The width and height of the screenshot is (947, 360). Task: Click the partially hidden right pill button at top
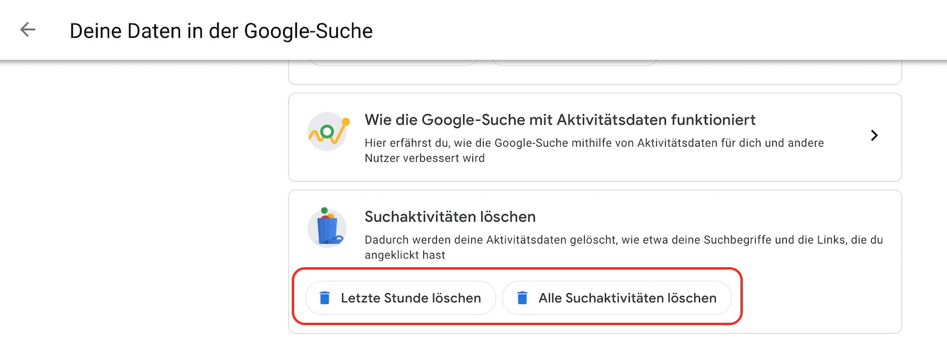575,62
